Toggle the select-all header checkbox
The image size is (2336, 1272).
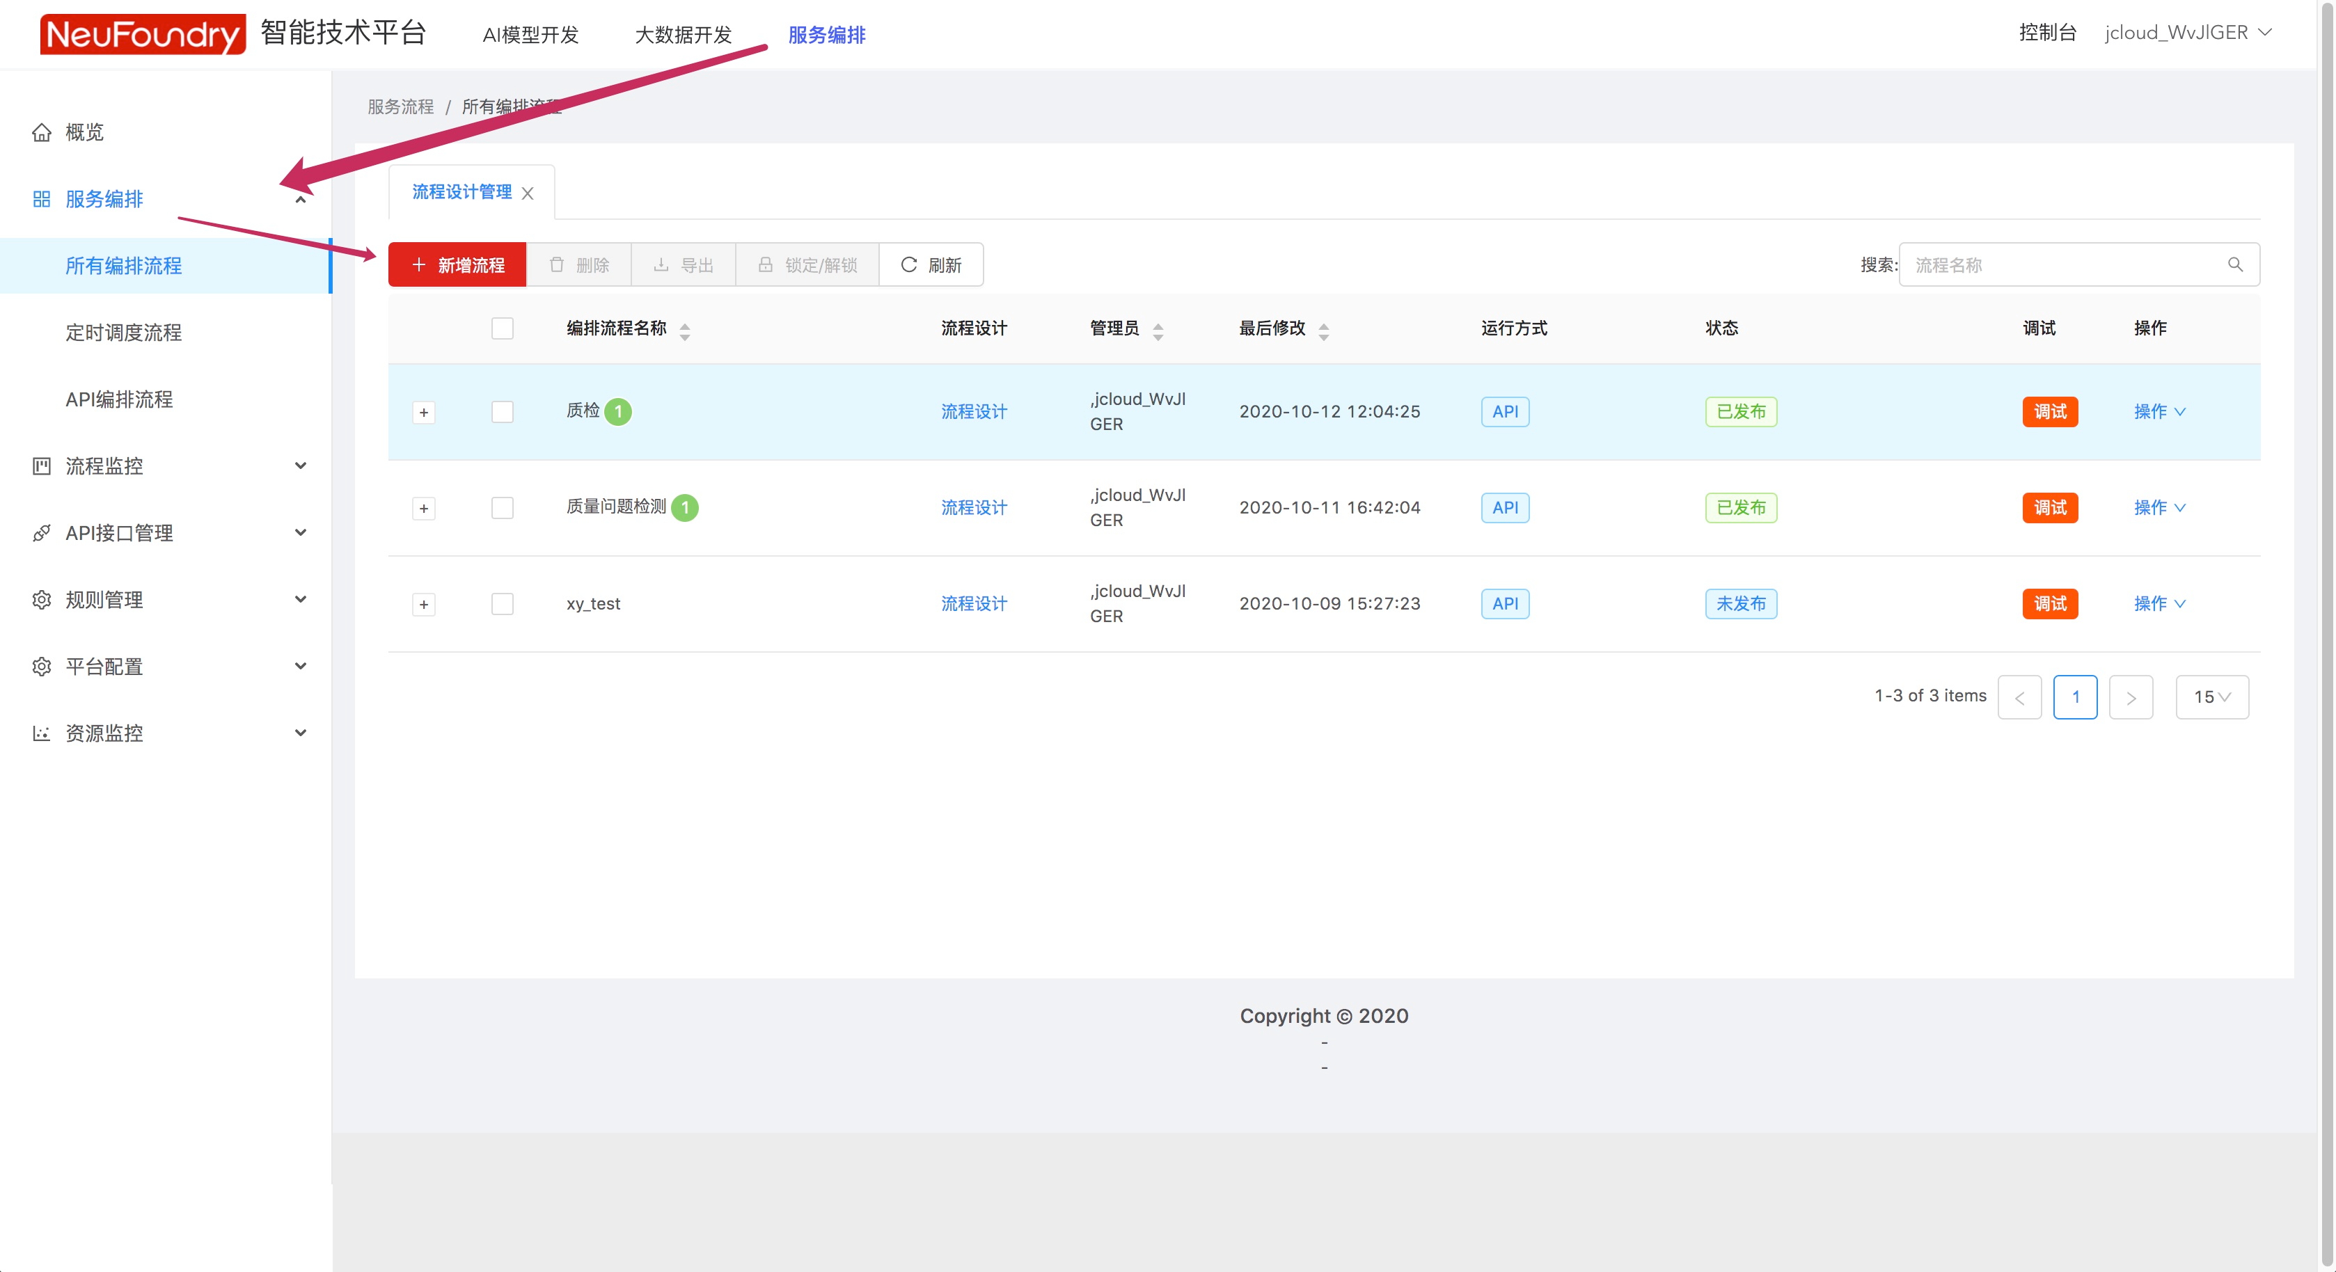tap(503, 328)
